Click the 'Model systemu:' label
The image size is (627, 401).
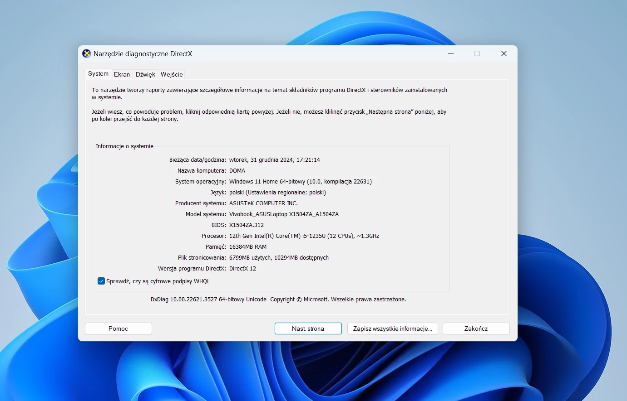click(206, 214)
